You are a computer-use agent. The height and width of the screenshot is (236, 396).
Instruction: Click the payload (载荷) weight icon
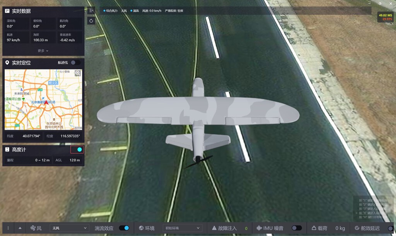[314, 228]
